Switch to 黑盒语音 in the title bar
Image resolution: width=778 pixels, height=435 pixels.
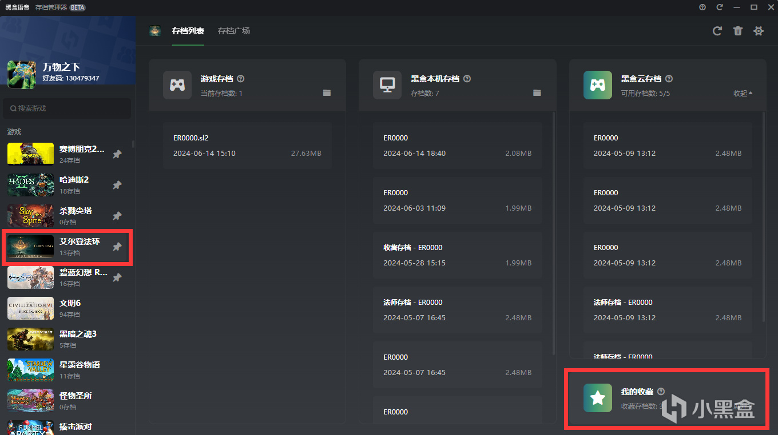tap(17, 7)
